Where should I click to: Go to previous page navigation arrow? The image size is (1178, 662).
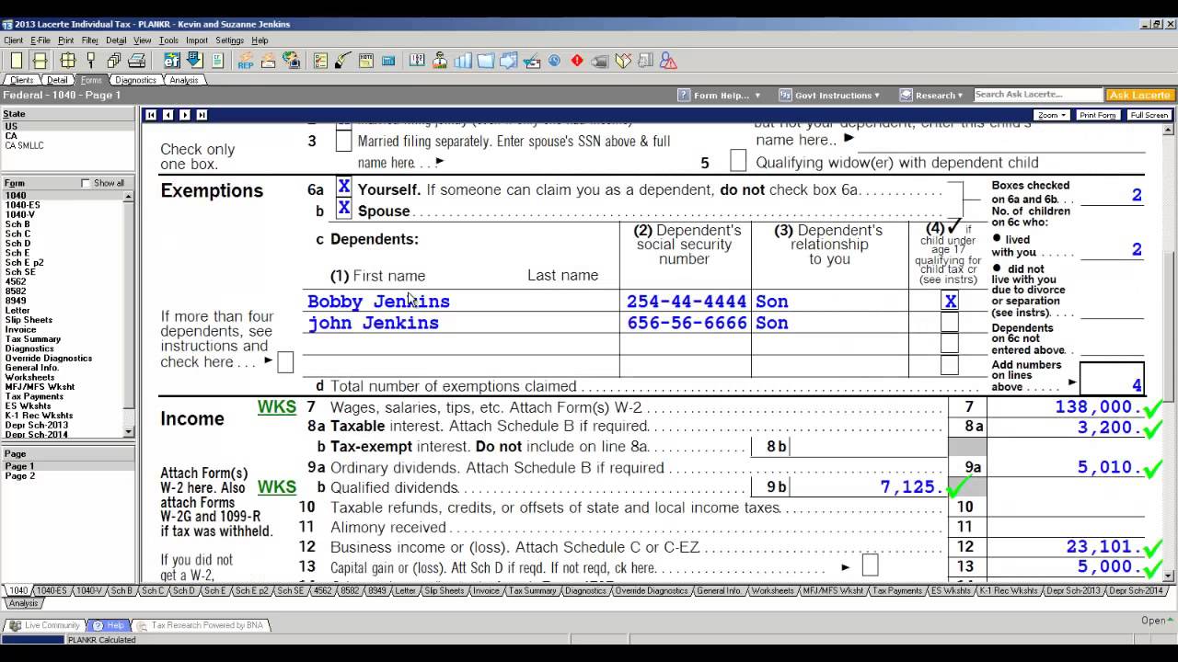point(167,115)
